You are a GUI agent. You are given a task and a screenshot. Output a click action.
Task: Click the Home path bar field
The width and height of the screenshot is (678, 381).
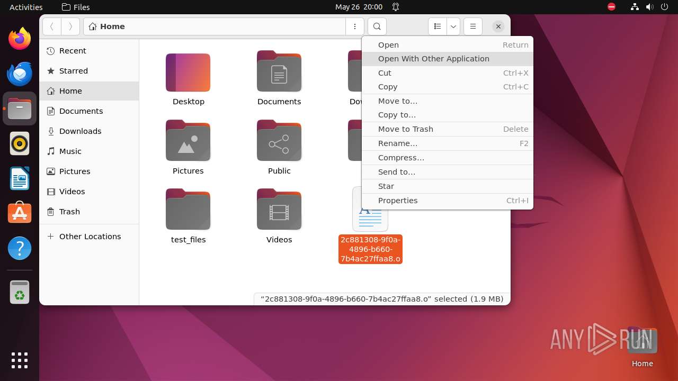(x=215, y=26)
